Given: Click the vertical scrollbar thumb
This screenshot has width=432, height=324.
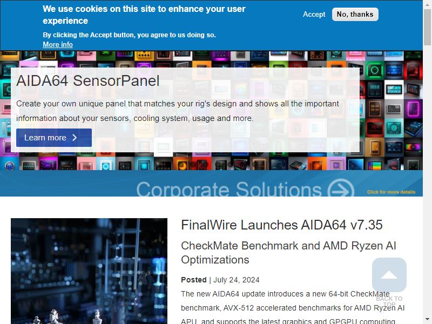Looking at the screenshot, I should click(x=427, y=26).
